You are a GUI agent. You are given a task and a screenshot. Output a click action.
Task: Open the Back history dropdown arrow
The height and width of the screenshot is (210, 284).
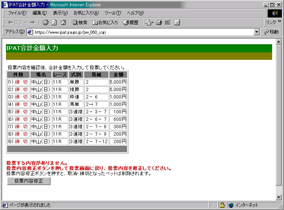26,22
